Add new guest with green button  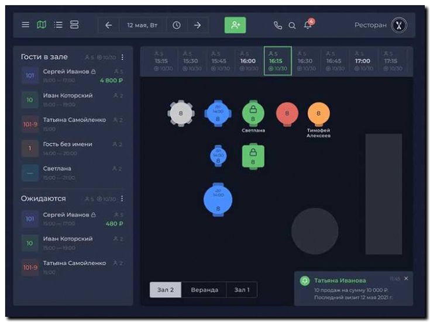[x=235, y=25]
